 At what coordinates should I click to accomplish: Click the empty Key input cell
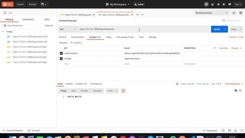[93, 64]
